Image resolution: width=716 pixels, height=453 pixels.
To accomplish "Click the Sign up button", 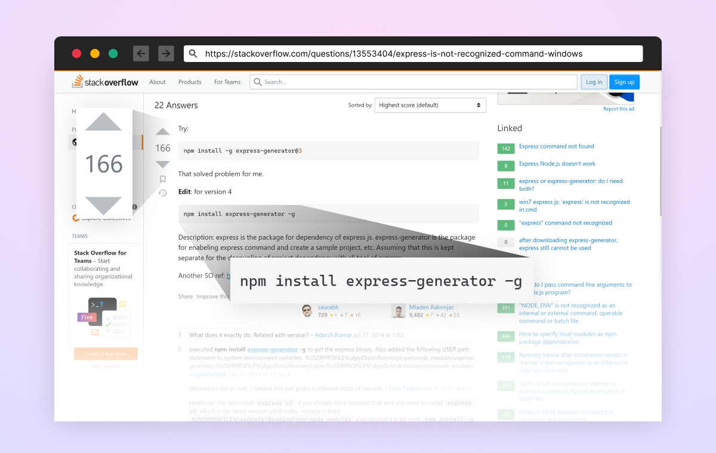I will (624, 82).
